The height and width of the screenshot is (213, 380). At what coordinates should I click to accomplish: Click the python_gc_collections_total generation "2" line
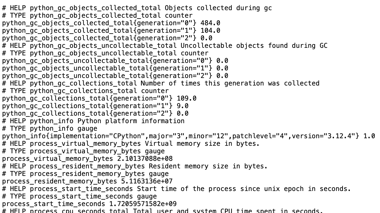[x=95, y=113]
